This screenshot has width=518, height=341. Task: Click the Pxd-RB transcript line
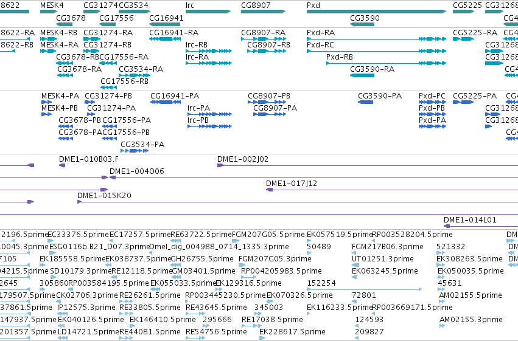pos(386,63)
